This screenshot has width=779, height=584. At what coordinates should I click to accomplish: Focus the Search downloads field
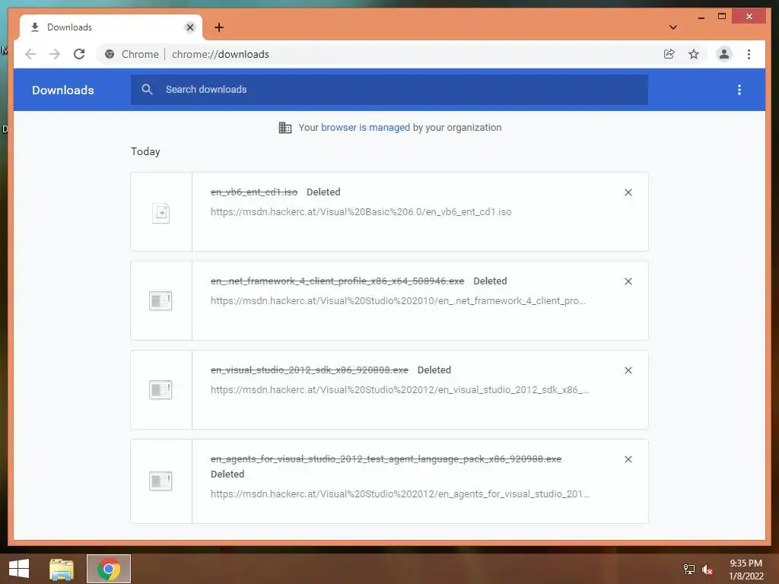[x=389, y=90]
